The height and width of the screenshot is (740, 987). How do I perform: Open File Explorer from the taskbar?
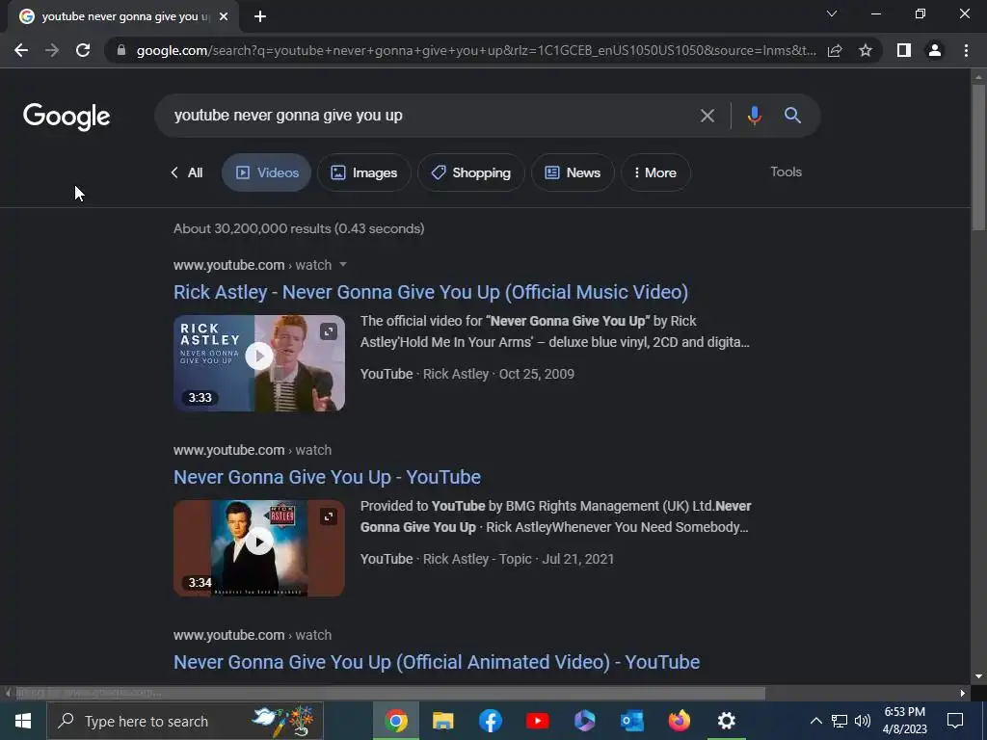coord(443,721)
